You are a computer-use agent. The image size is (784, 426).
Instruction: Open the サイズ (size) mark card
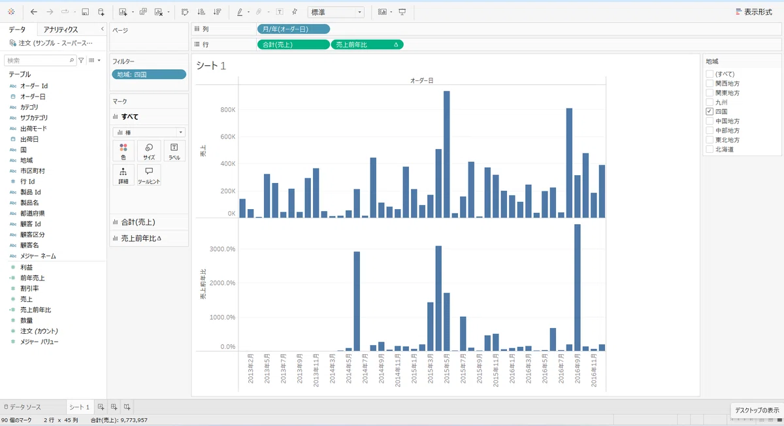tap(149, 151)
